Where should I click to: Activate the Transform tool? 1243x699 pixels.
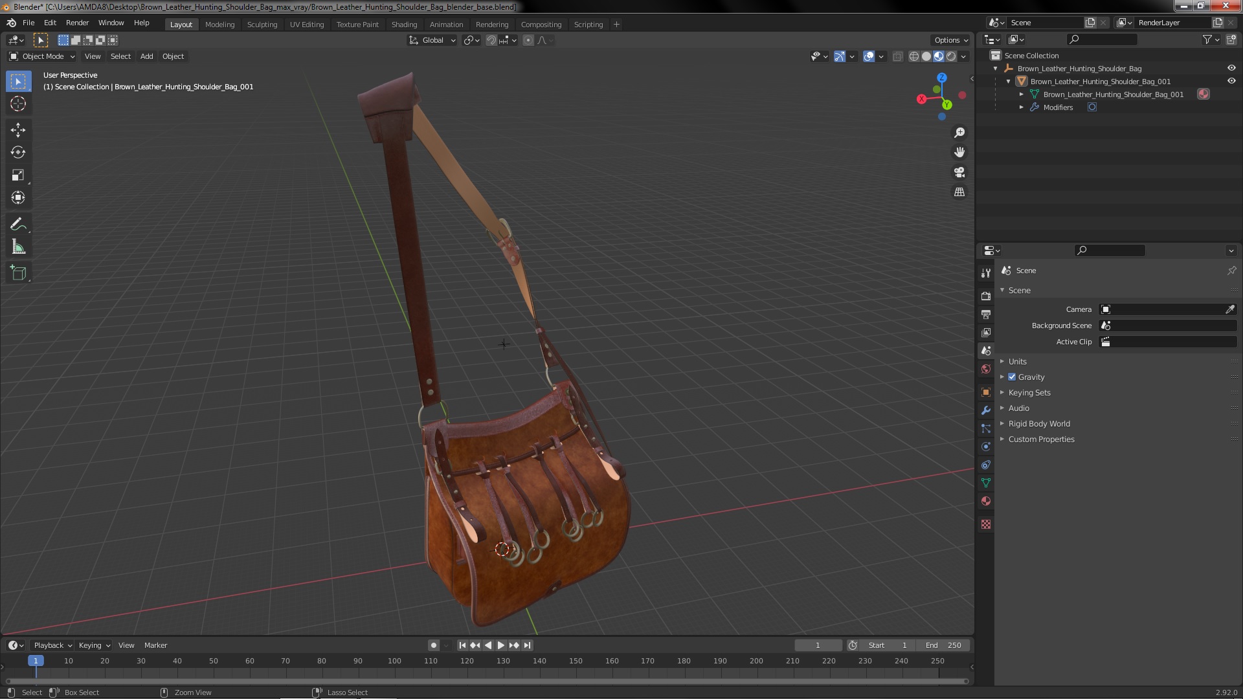(18, 198)
